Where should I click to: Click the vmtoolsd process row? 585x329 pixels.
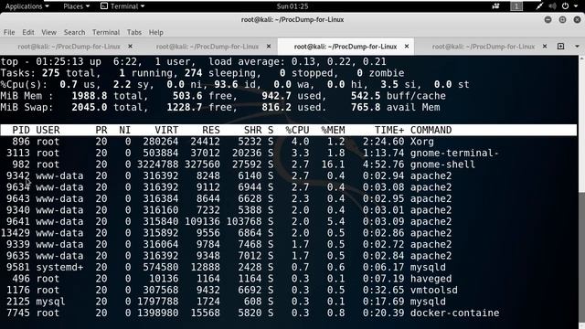[x=289, y=291]
